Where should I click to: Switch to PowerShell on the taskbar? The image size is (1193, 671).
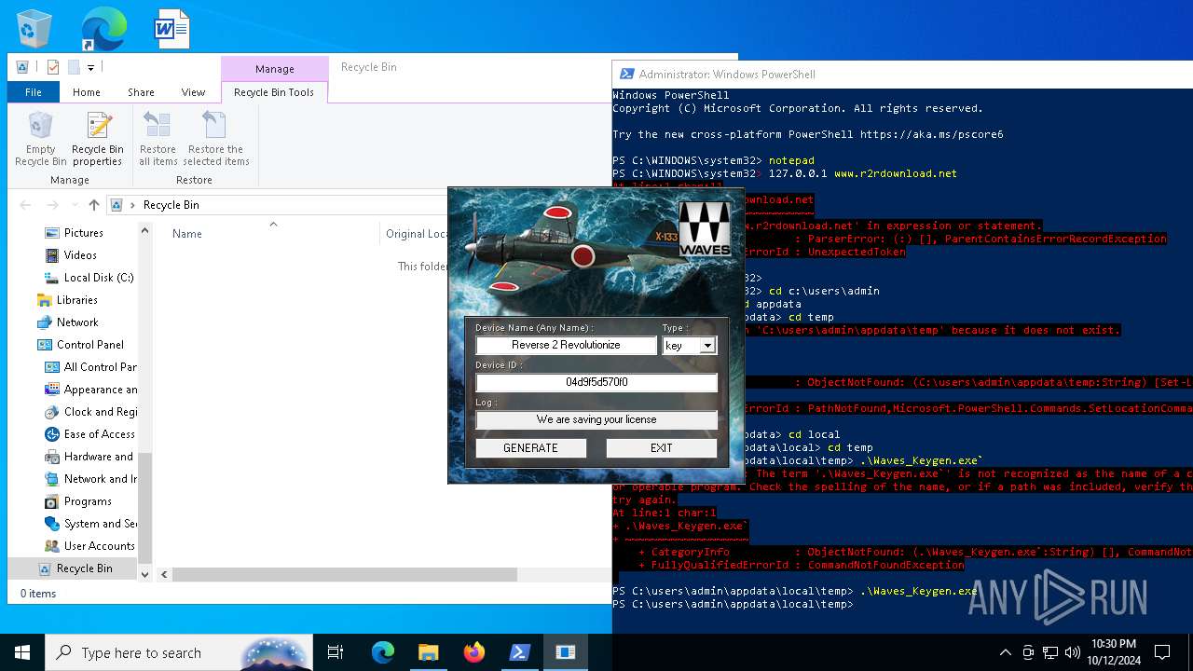[520, 652]
